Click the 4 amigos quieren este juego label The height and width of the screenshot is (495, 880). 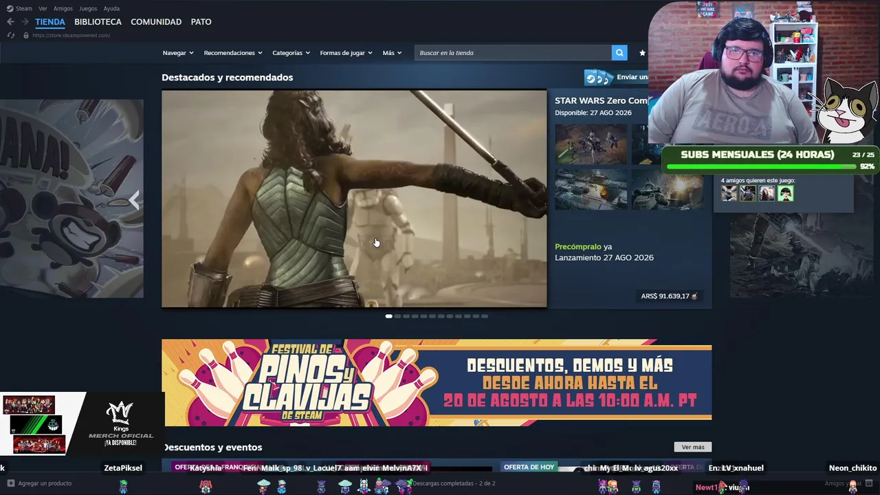(x=758, y=180)
